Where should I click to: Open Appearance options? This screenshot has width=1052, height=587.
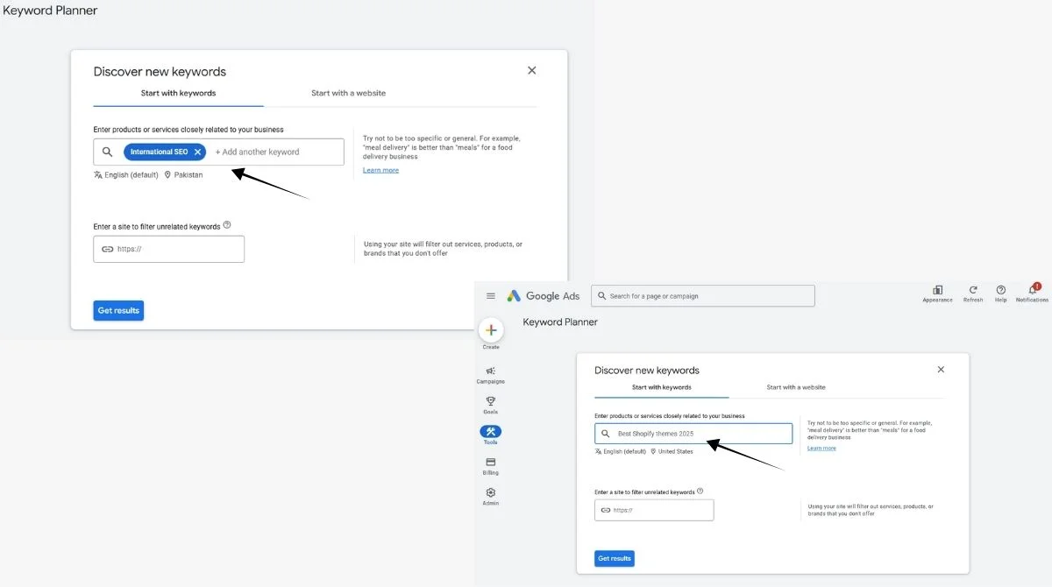[937, 292]
